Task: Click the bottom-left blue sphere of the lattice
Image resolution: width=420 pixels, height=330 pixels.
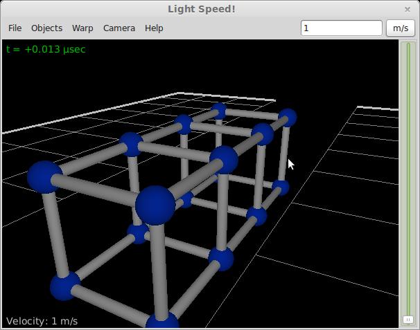Action: [x=66, y=286]
